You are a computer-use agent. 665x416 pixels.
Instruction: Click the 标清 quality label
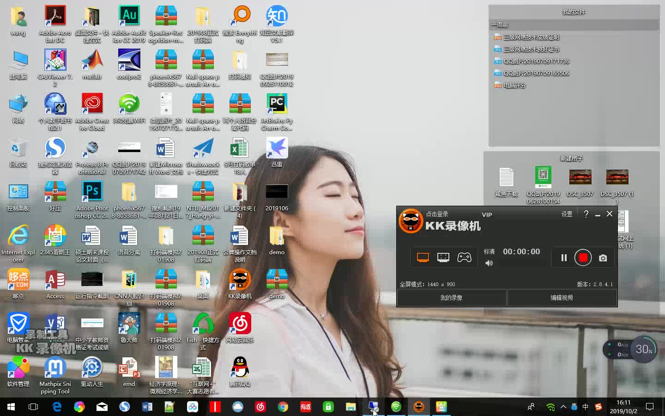click(x=489, y=251)
